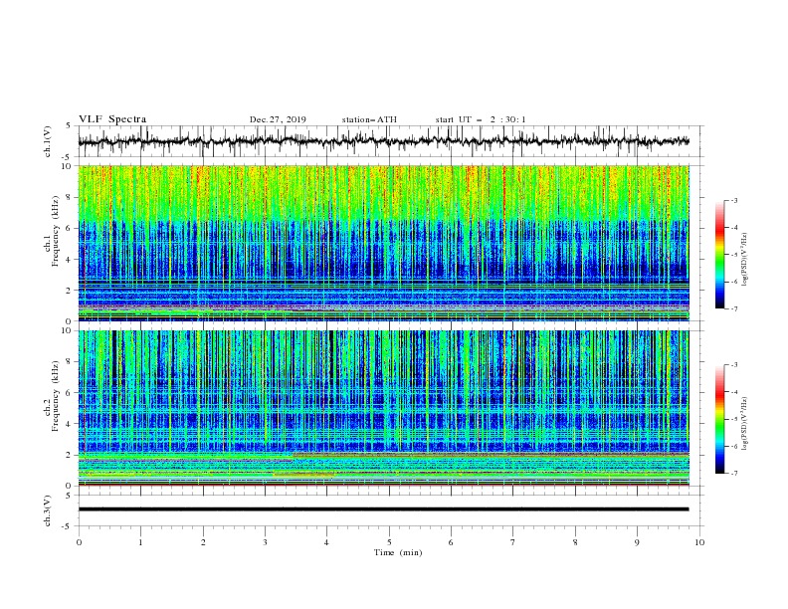Click the '-5' voltage tick of ch.3 waveform
This screenshot has height=609, width=788.
click(68, 526)
